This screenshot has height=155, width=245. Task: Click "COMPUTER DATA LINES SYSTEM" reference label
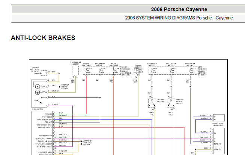(x=87, y=143)
